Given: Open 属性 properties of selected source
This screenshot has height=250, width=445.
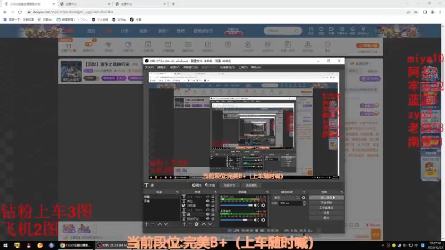Looking at the screenshot, I should pos(197,186).
